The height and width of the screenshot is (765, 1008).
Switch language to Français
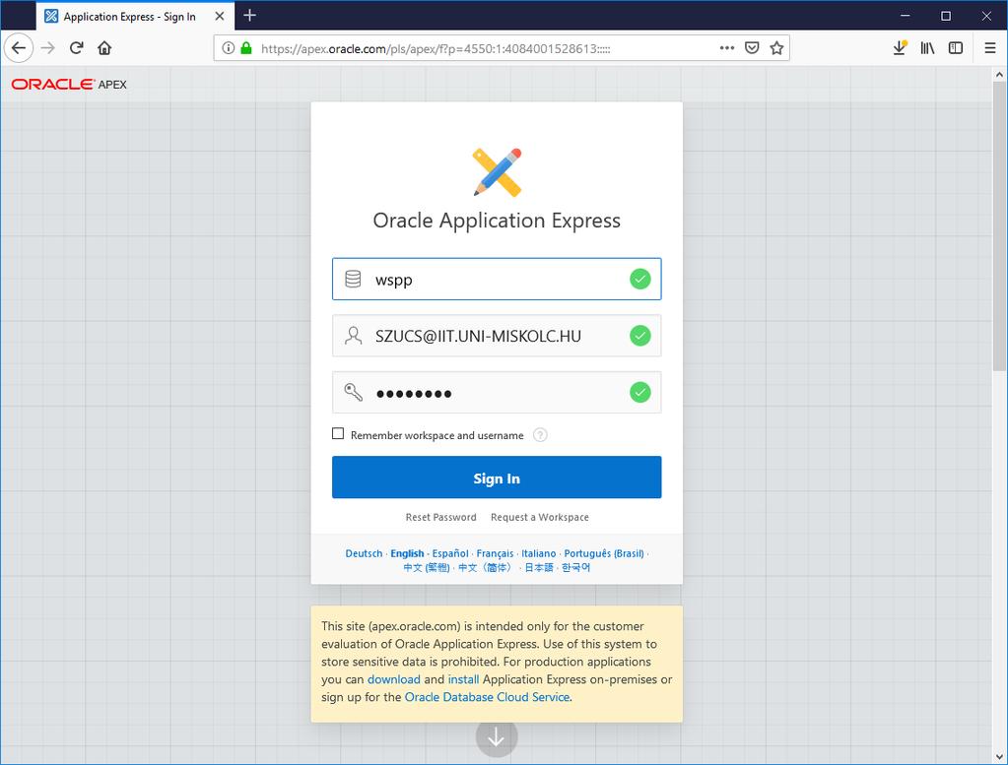tap(495, 553)
